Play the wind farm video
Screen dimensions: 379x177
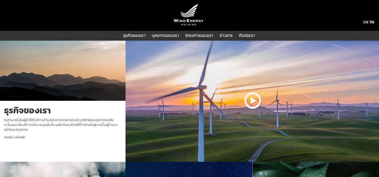pyautogui.click(x=252, y=101)
